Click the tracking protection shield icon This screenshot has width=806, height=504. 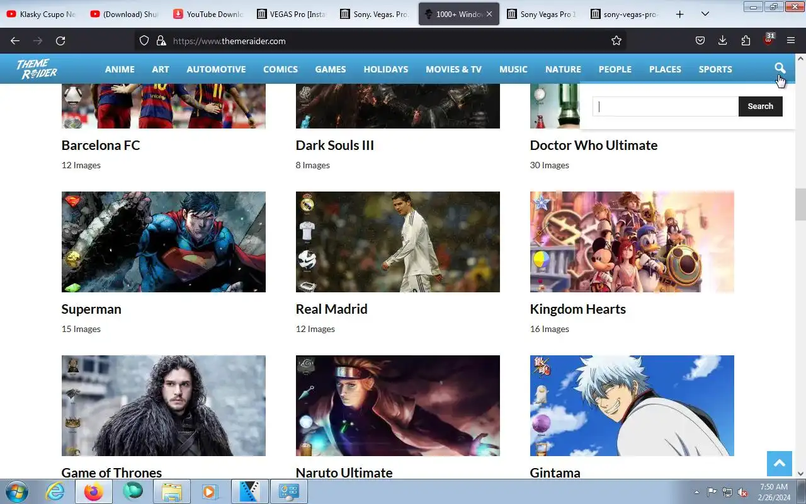tap(144, 40)
